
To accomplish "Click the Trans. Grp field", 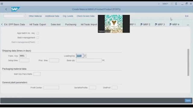I will tap(23, 56).
